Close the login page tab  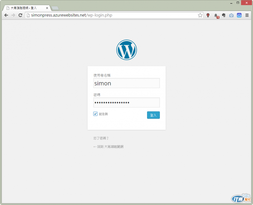pyautogui.click(x=47, y=8)
